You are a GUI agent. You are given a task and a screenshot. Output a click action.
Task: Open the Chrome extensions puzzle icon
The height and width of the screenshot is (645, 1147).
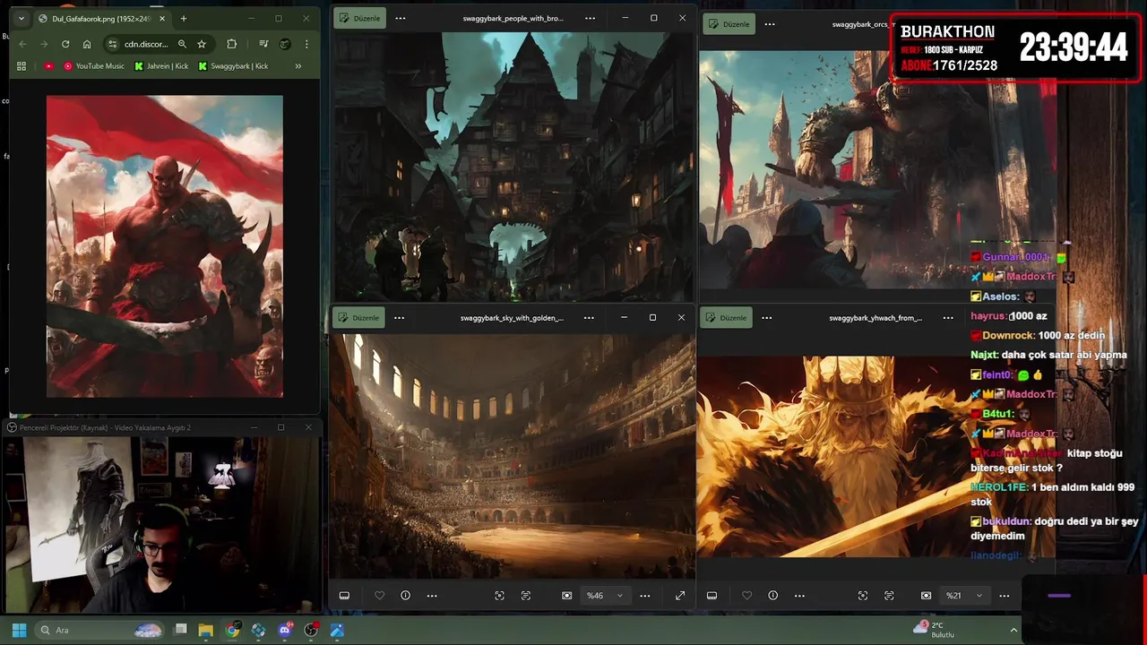click(x=232, y=44)
